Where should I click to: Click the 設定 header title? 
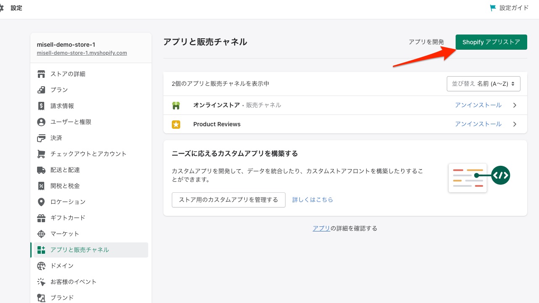tap(16, 8)
